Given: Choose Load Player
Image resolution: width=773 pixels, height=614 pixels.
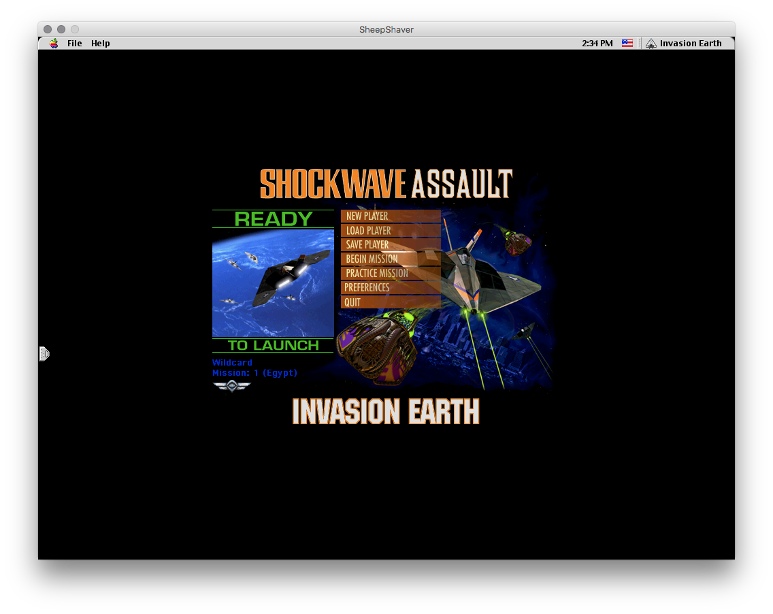Looking at the screenshot, I should coord(391,230).
